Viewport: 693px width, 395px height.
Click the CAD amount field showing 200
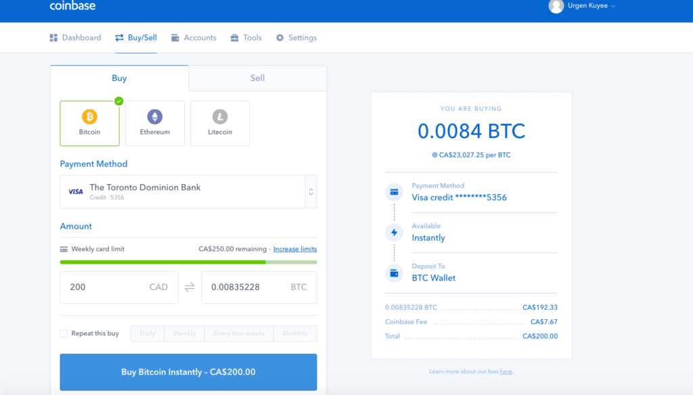pyautogui.click(x=119, y=287)
